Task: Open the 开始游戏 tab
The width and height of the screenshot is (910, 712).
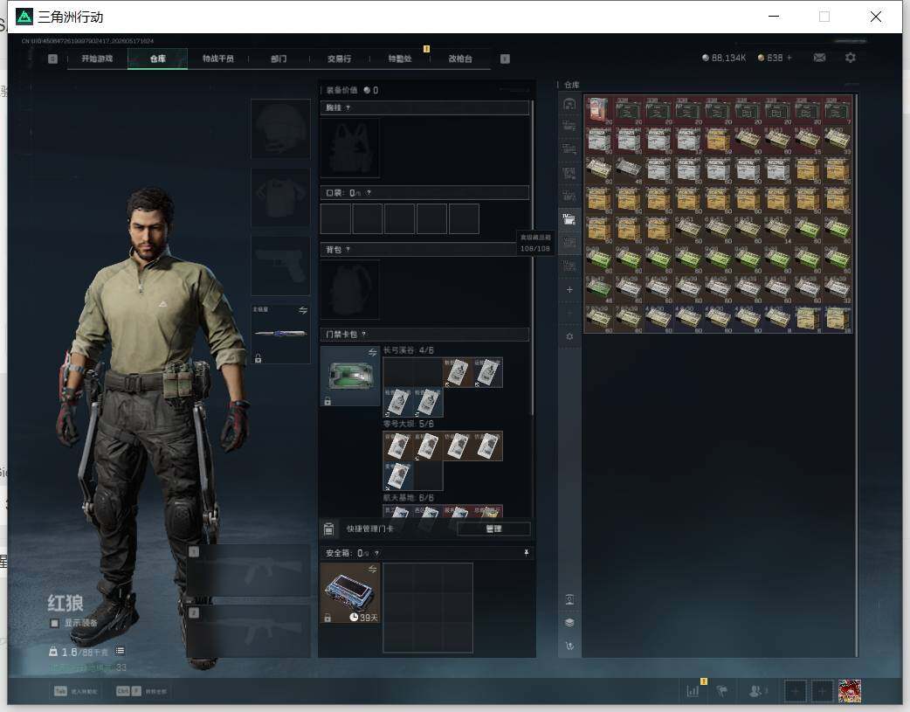Action: click(97, 59)
